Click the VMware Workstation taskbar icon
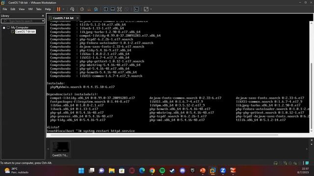The width and height of the screenshot is (314, 176). click(212, 171)
